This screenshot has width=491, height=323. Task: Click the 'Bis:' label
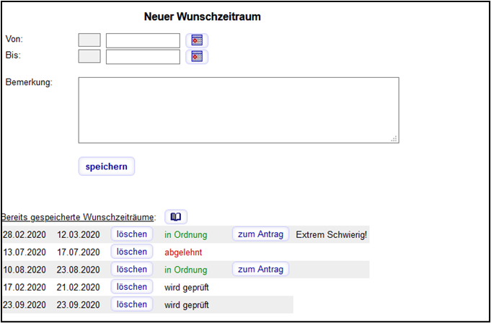(13, 55)
